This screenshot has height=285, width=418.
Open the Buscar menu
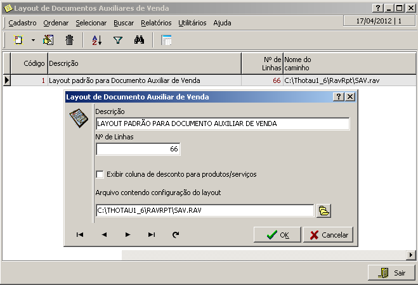point(124,23)
